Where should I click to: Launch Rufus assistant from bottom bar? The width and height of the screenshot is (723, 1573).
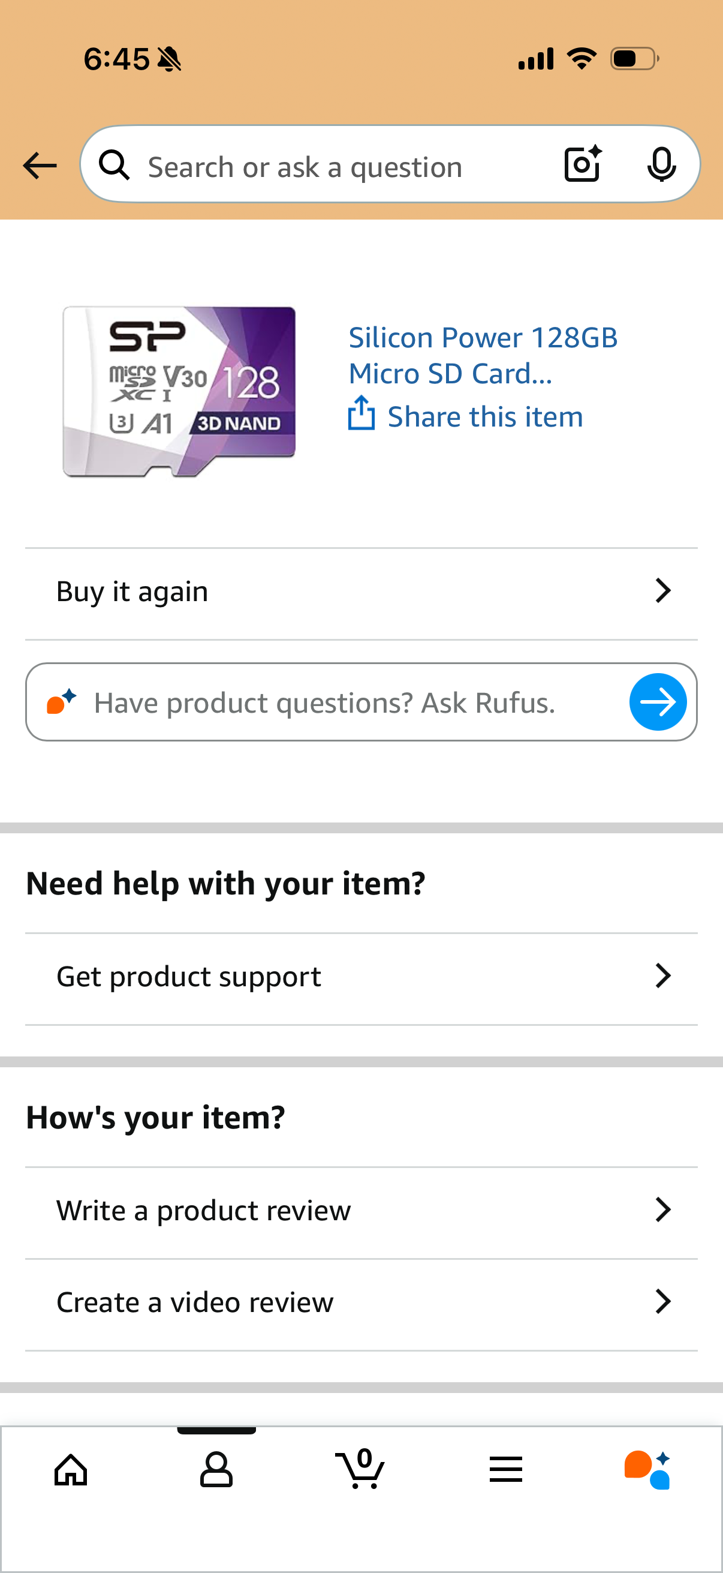647,1469
